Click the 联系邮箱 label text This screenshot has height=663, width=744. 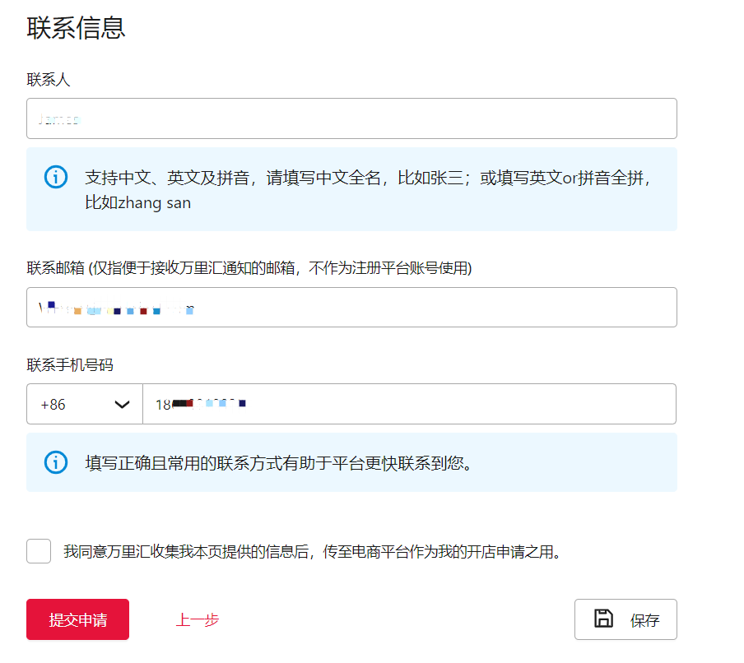(249, 268)
